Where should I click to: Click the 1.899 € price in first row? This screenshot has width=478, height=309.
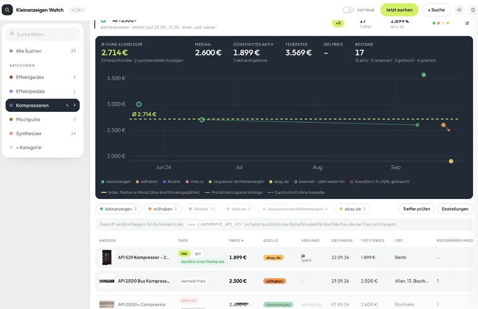tap(238, 257)
